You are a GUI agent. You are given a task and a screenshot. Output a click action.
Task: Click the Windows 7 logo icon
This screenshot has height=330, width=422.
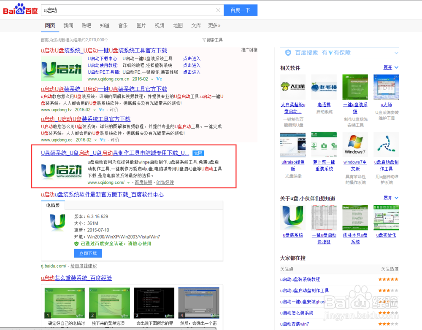tap(355, 145)
